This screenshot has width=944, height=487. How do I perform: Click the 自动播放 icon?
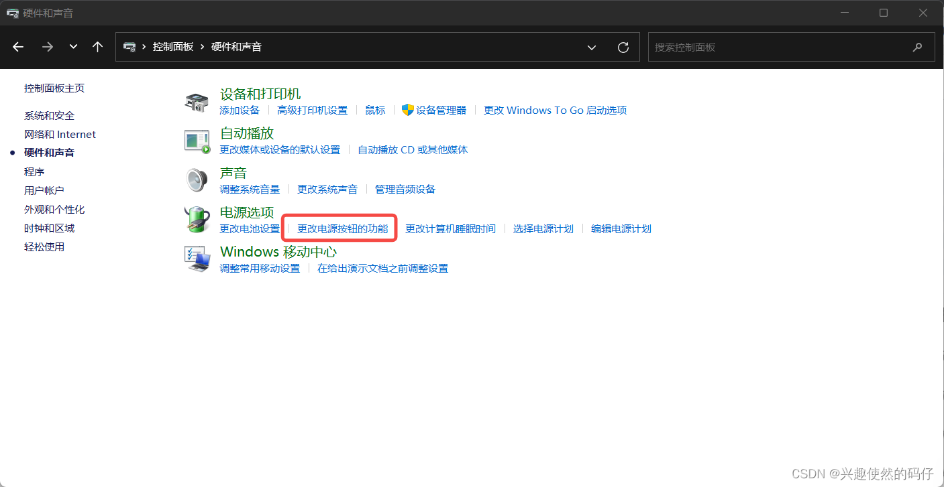click(197, 141)
